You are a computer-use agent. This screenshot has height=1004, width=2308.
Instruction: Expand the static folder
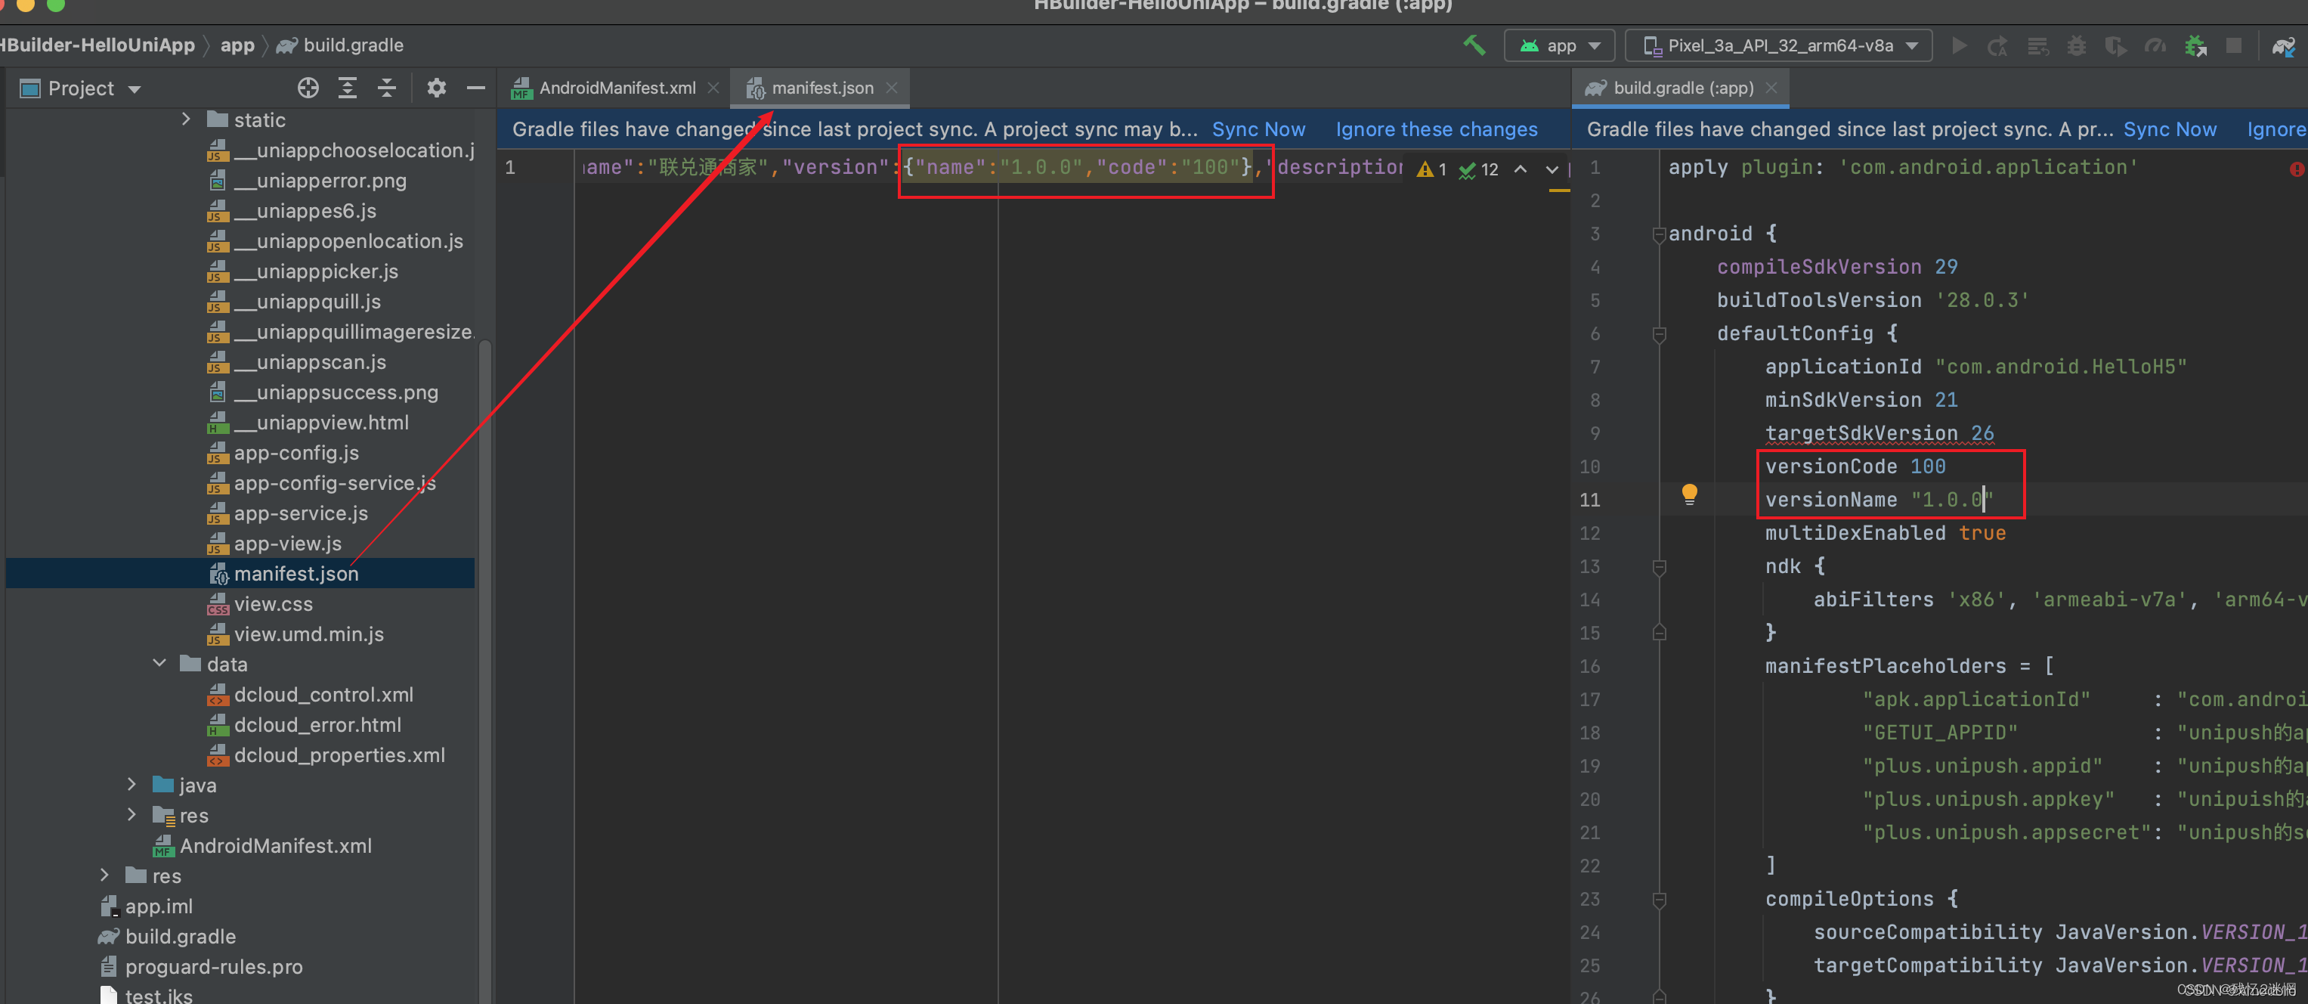tap(185, 119)
